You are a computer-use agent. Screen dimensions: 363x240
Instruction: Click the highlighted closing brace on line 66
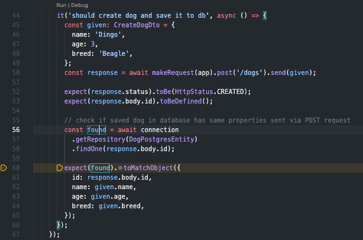click(x=58, y=225)
